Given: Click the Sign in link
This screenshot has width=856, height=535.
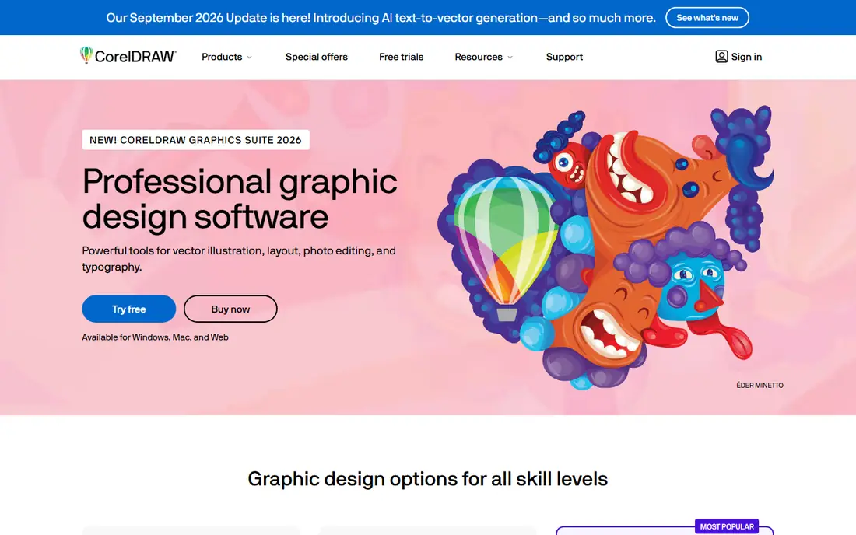Looking at the screenshot, I should tap(746, 57).
